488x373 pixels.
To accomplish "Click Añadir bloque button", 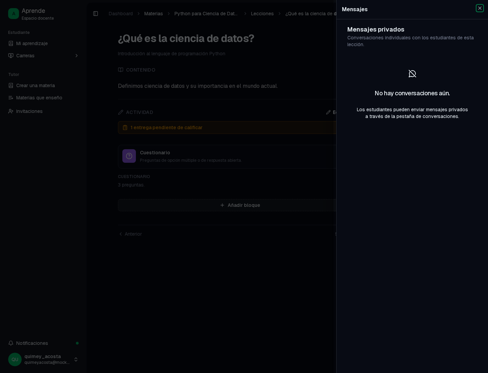I will click(x=227, y=205).
